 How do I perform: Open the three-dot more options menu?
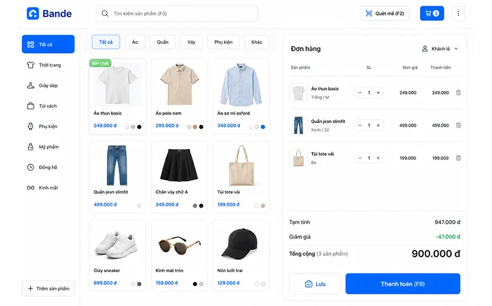458,13
